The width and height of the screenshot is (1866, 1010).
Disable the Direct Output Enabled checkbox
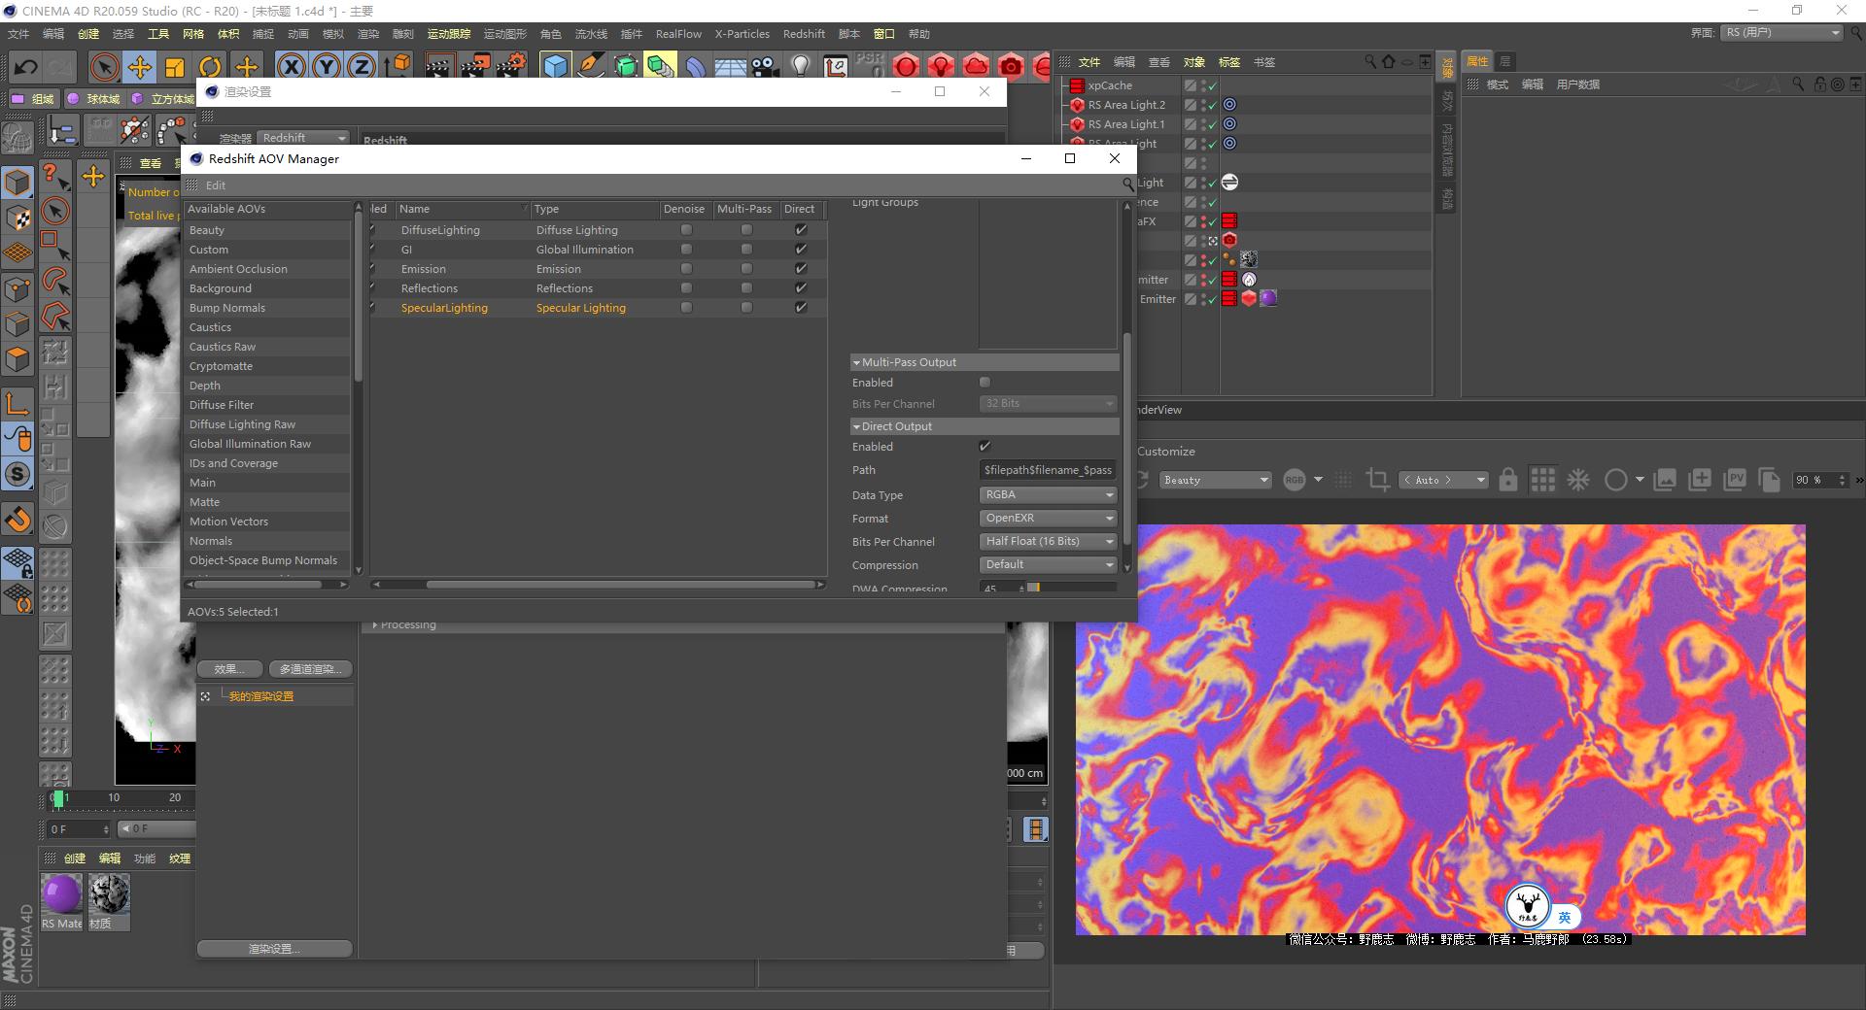[985, 447]
